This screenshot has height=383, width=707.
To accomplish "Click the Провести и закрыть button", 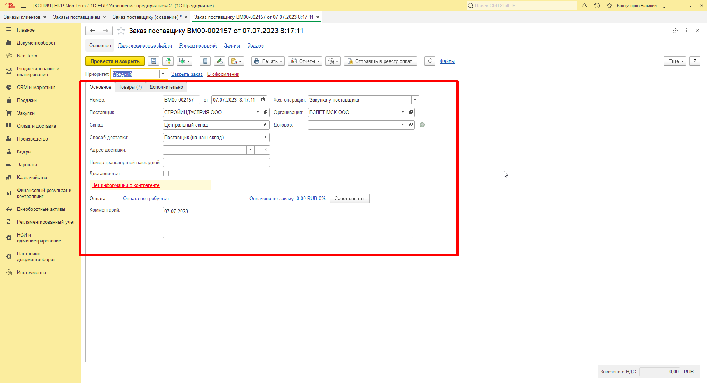I will click(115, 61).
